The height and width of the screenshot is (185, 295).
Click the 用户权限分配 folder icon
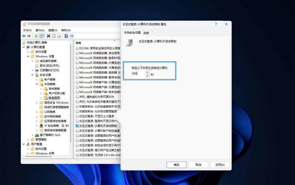(x=46, y=93)
